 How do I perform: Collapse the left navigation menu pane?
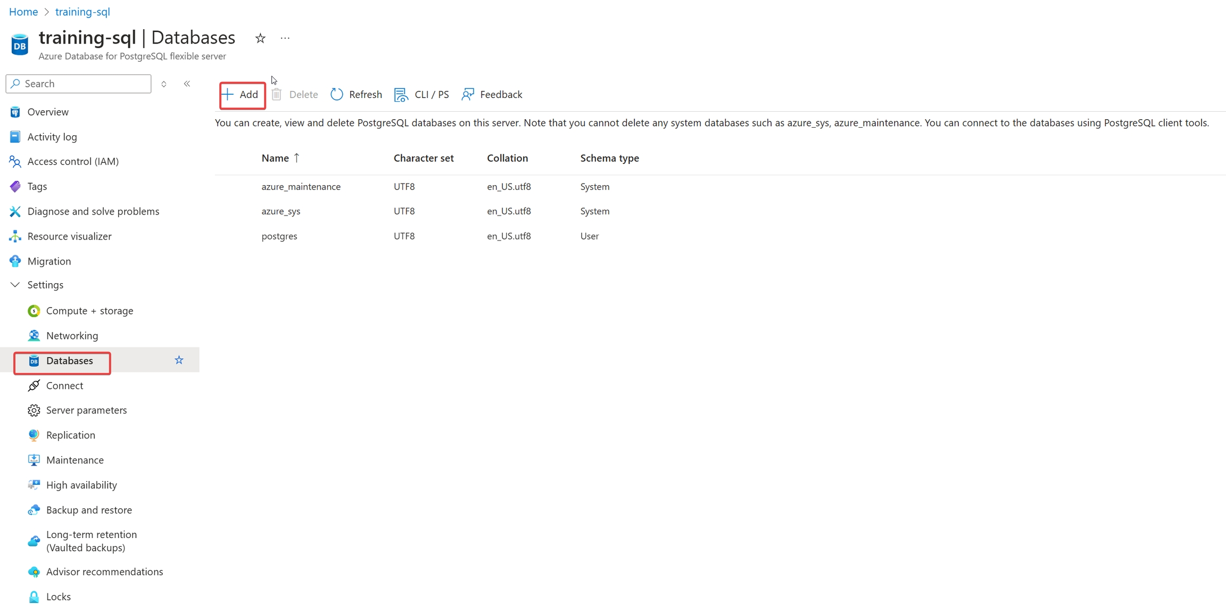tap(187, 84)
